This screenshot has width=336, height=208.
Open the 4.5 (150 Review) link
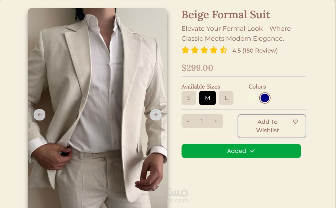pyautogui.click(x=255, y=51)
